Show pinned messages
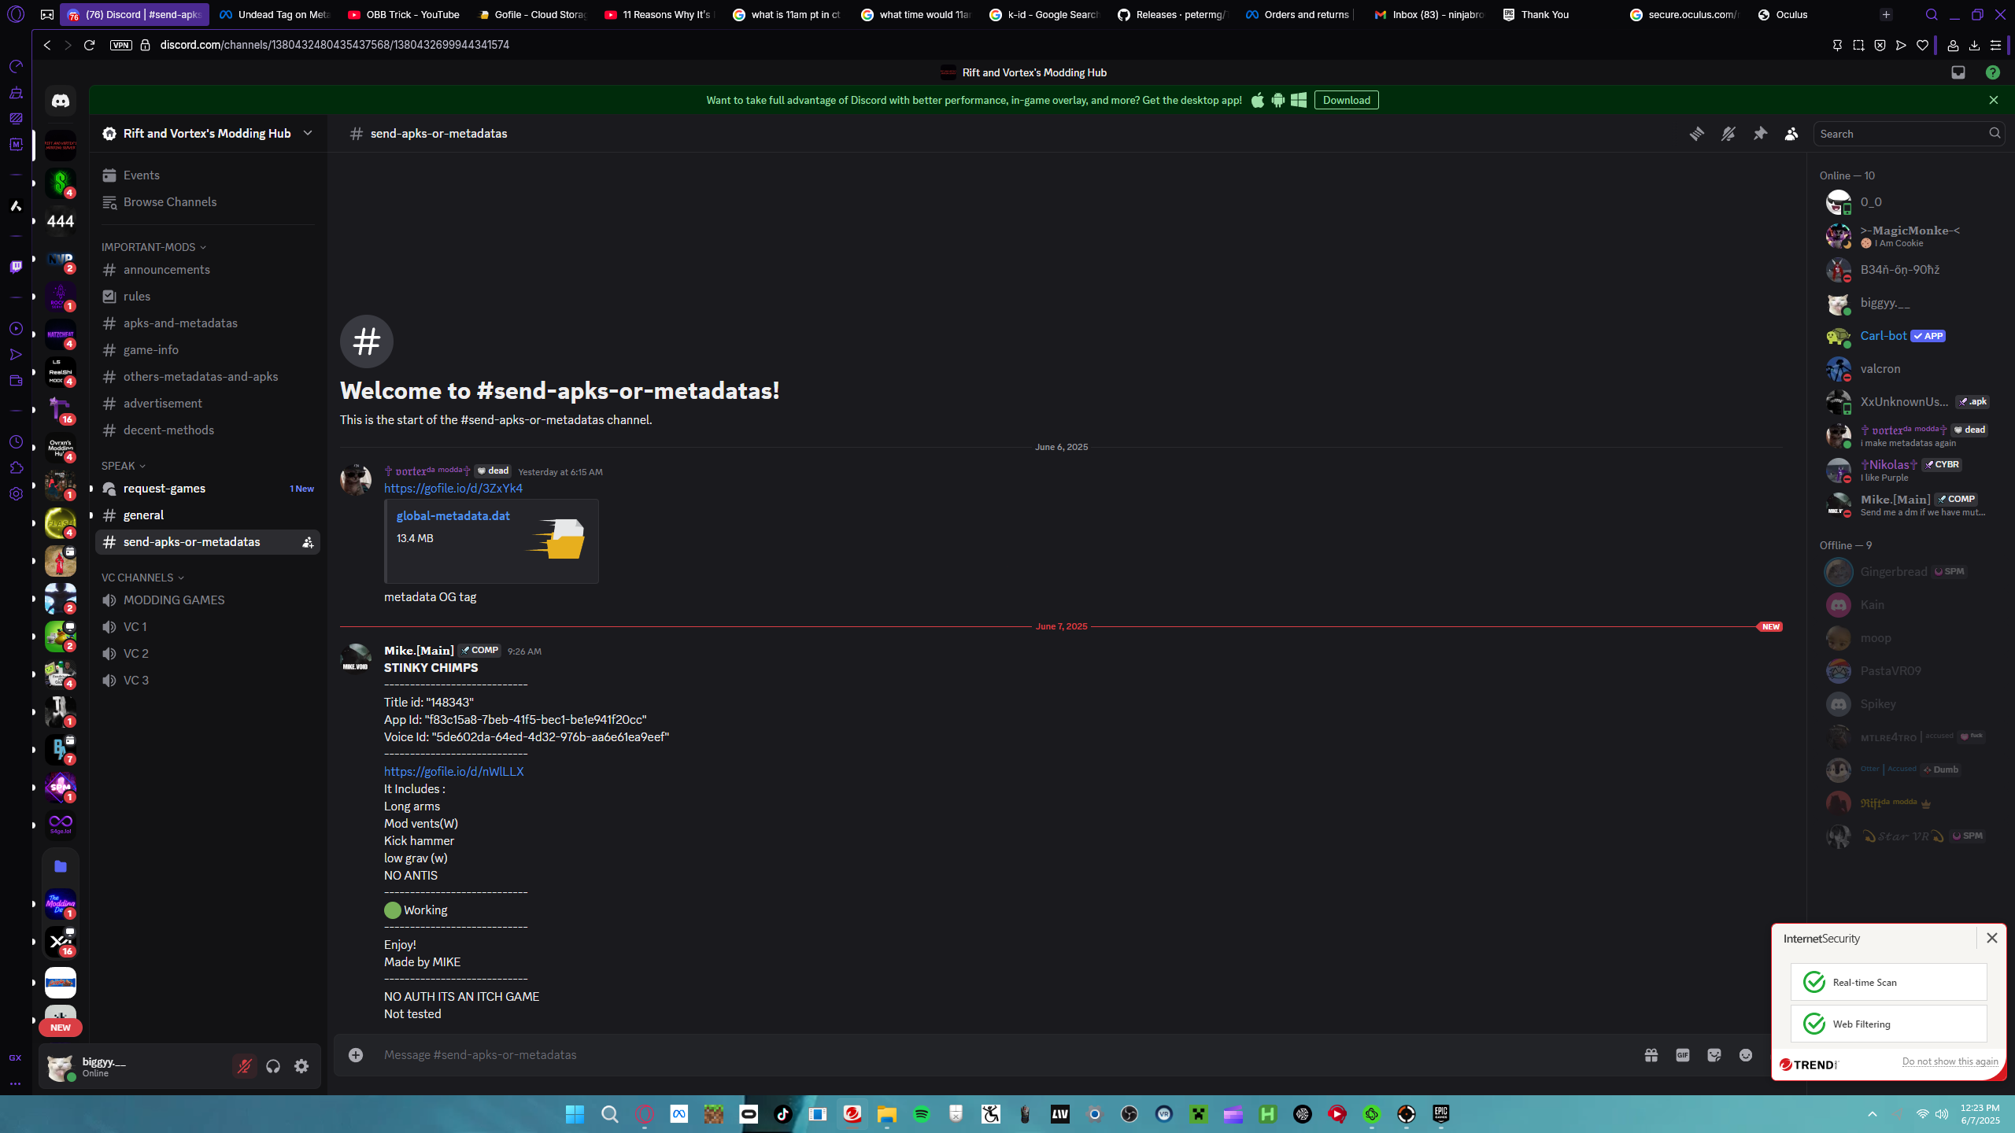Viewport: 2015px width, 1133px height. click(x=1760, y=134)
